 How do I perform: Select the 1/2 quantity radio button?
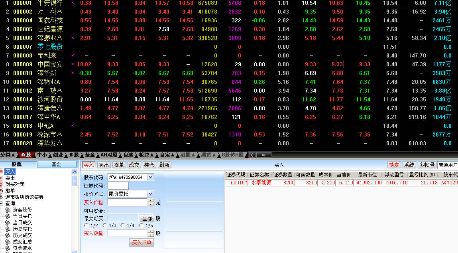86,225
